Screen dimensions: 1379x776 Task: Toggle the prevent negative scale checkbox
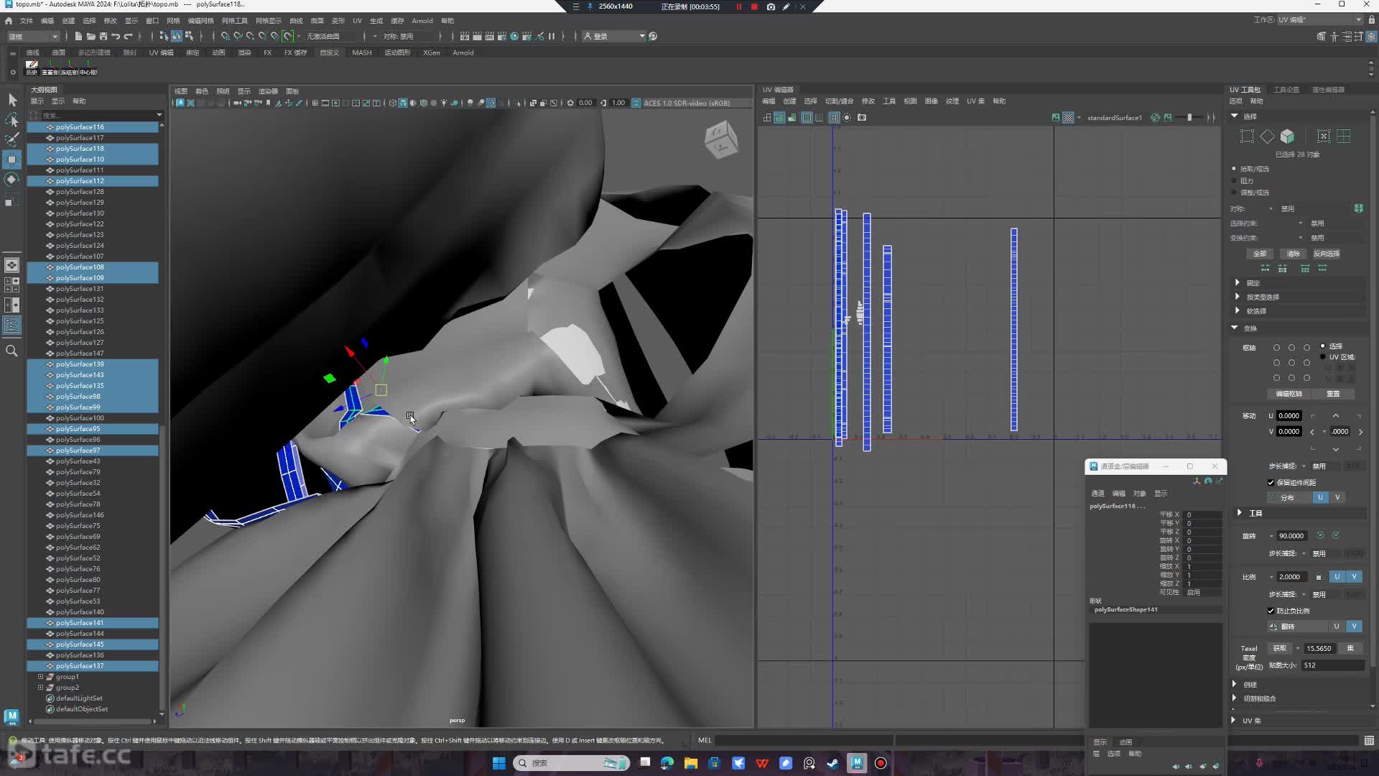click(x=1271, y=611)
